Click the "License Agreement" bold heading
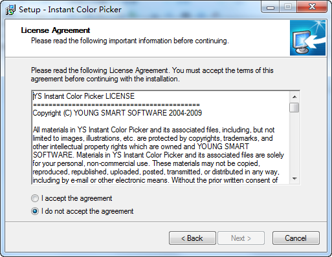This screenshot has height=257, width=332. coord(56,30)
